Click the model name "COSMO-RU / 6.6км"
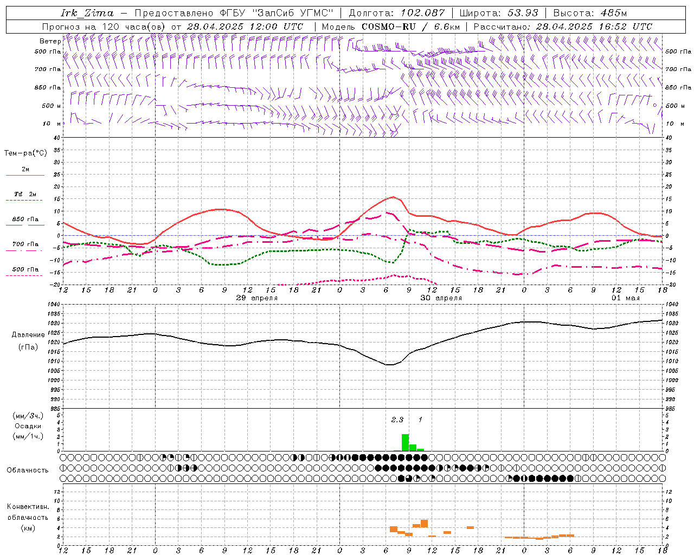The width and height of the screenshot is (694, 555). [411, 27]
